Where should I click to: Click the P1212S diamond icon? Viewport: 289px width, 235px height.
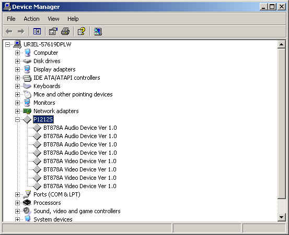27,119
